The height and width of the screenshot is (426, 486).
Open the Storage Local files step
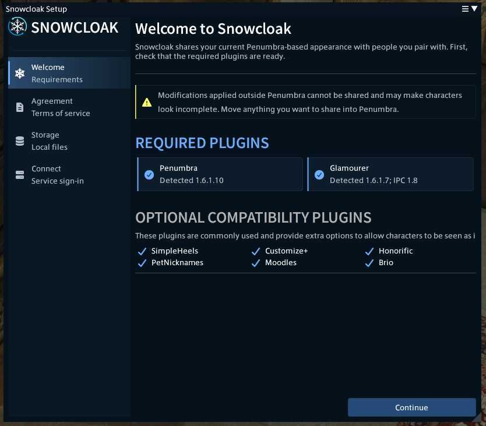tap(69, 141)
